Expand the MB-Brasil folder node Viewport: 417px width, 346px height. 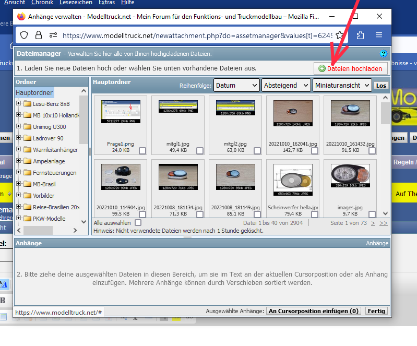[18, 183]
